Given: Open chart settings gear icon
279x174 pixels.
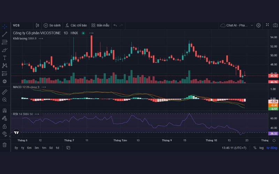Looking at the screenshot, I should 258,25.
